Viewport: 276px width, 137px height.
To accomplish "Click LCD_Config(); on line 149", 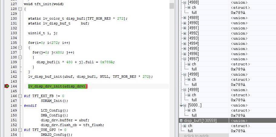I will 54,110.
